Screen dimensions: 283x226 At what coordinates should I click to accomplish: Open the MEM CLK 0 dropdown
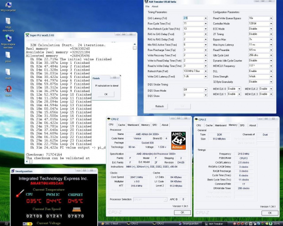coord(239,89)
